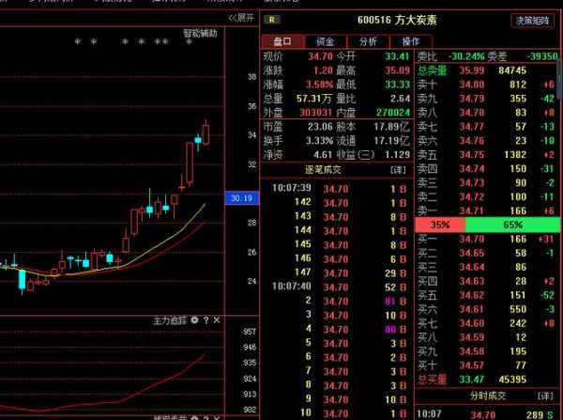Select 量比 value 2.64
Viewport: 563px width, 420px height.
(400, 99)
